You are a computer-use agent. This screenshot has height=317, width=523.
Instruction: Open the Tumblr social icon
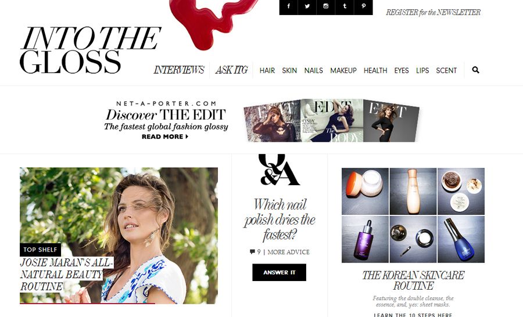click(x=345, y=6)
